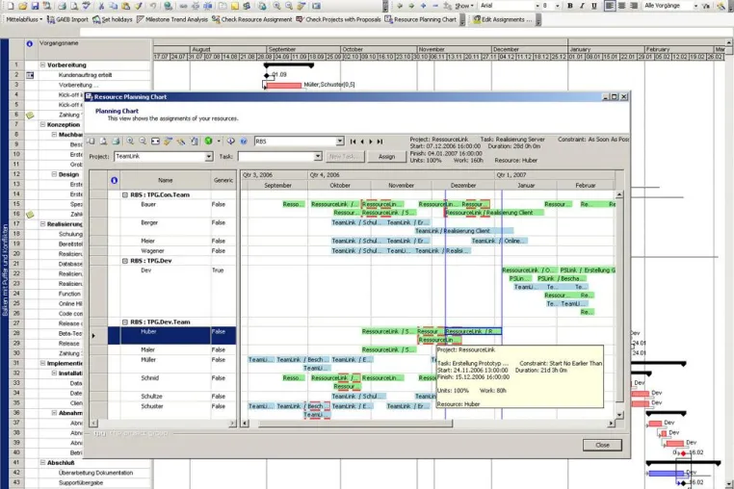This screenshot has width=734, height=489.
Task: Collapse the RBS : TPG.Dev group
Action: tap(125, 261)
